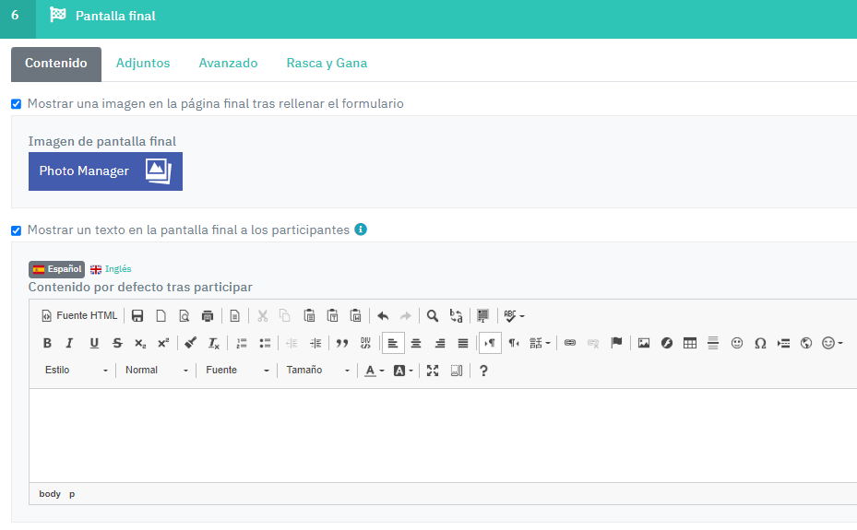The image size is (857, 530).
Task: Click the Smiley icon
Action: pyautogui.click(x=737, y=343)
